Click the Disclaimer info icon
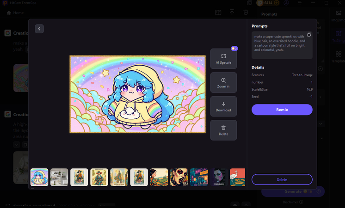The width and height of the screenshot is (345, 208). point(301,202)
